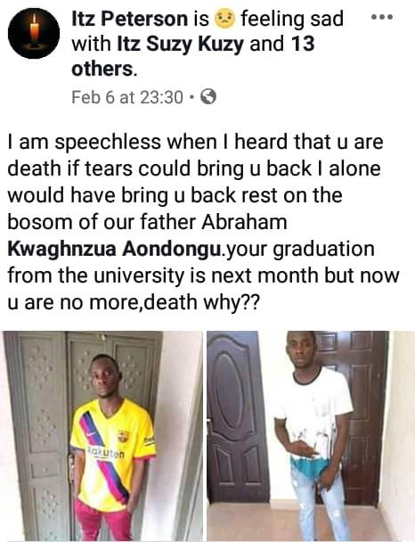Click the globe public audience icon
Screen dimensions: 415x542
click(208, 97)
